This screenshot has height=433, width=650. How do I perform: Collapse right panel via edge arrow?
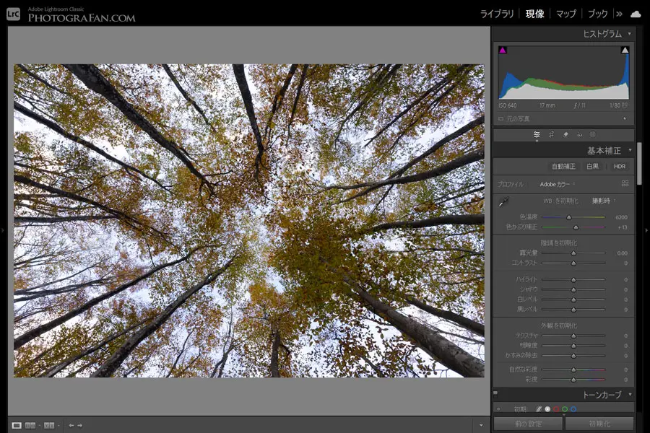(x=646, y=230)
